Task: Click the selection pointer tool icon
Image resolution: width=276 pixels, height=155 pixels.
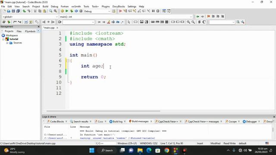Action: pos(129,22)
